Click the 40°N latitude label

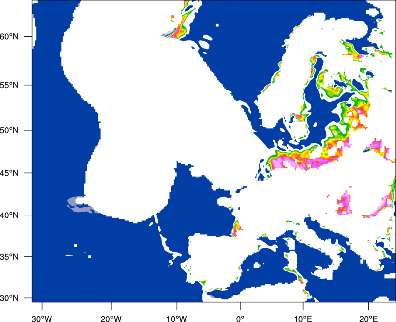click(9, 215)
